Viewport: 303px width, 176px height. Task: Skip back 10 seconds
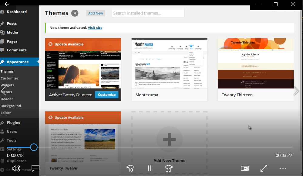coord(130,168)
